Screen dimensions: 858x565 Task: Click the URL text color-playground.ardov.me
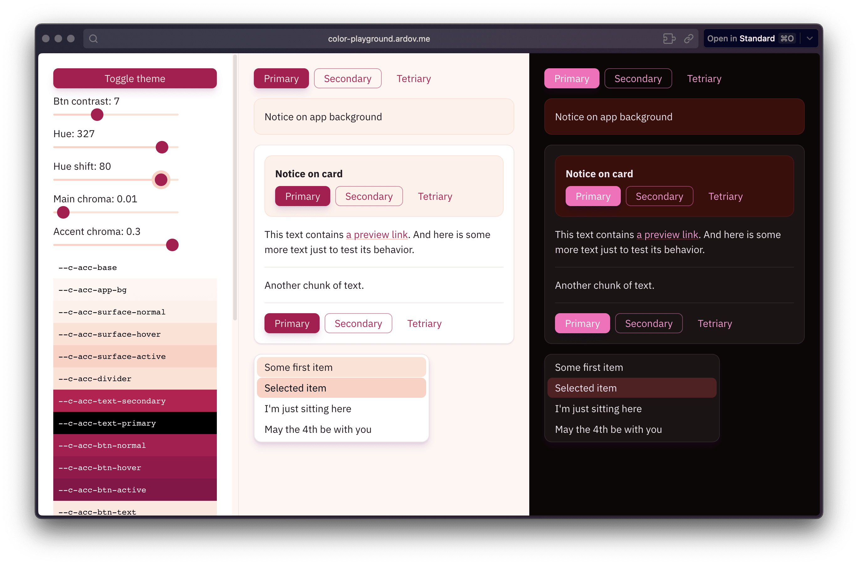[379, 39]
